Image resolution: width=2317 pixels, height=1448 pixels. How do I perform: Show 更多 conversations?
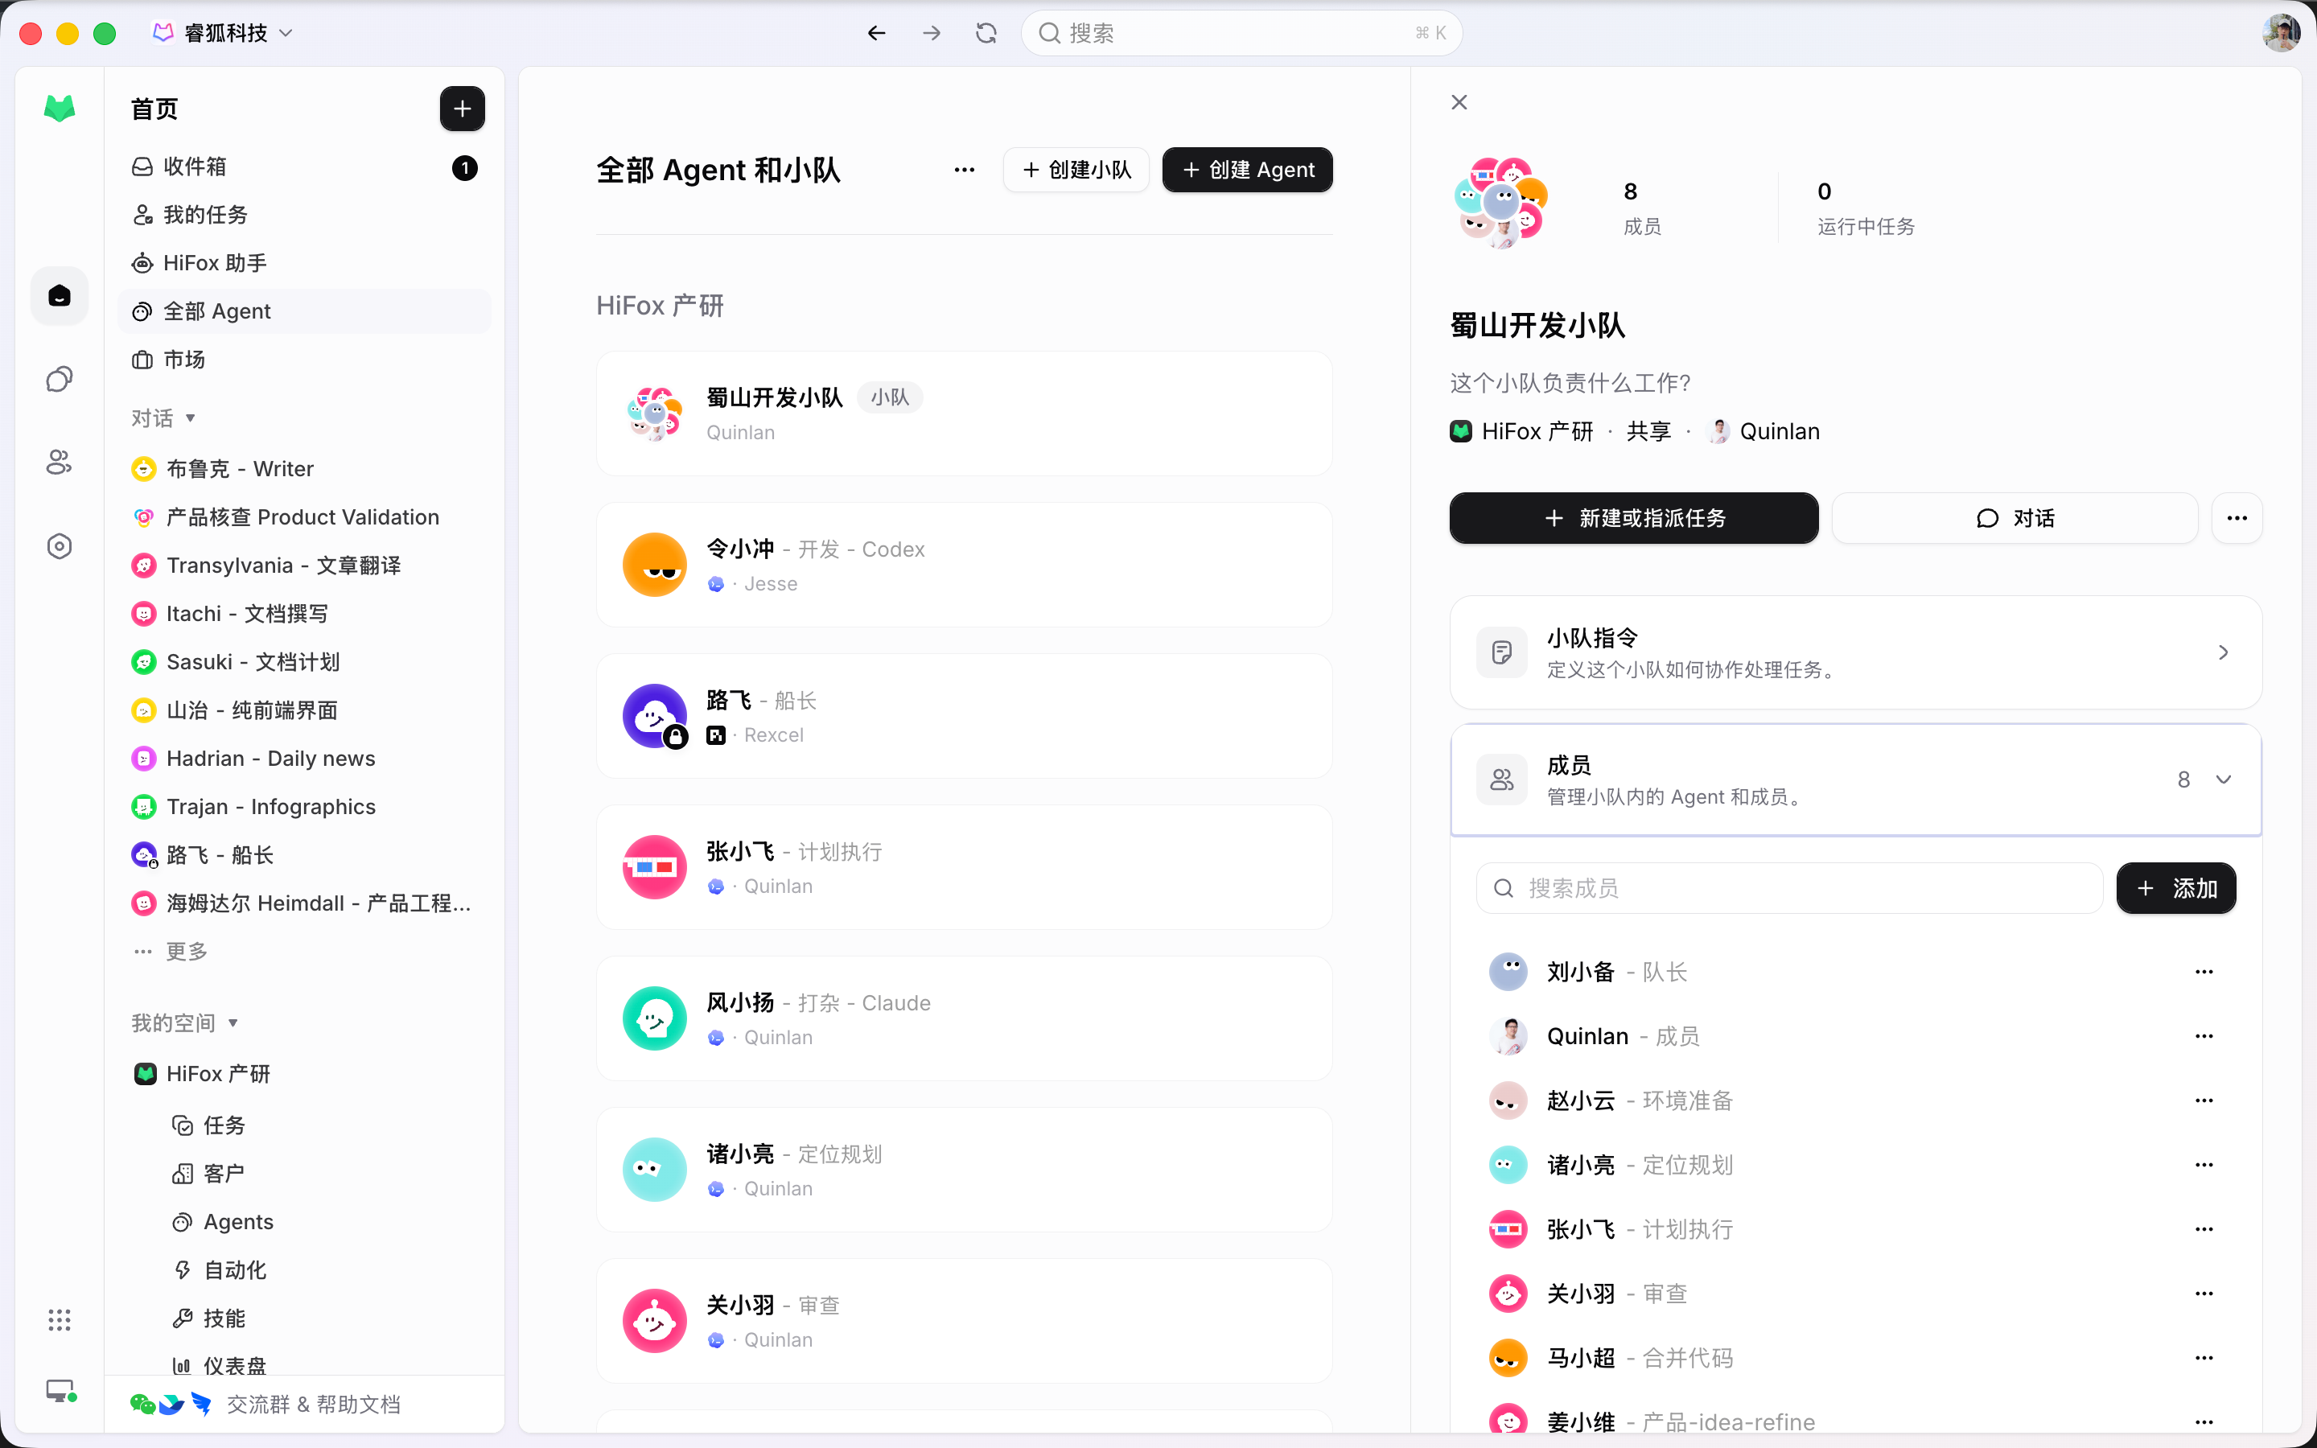click(x=171, y=951)
